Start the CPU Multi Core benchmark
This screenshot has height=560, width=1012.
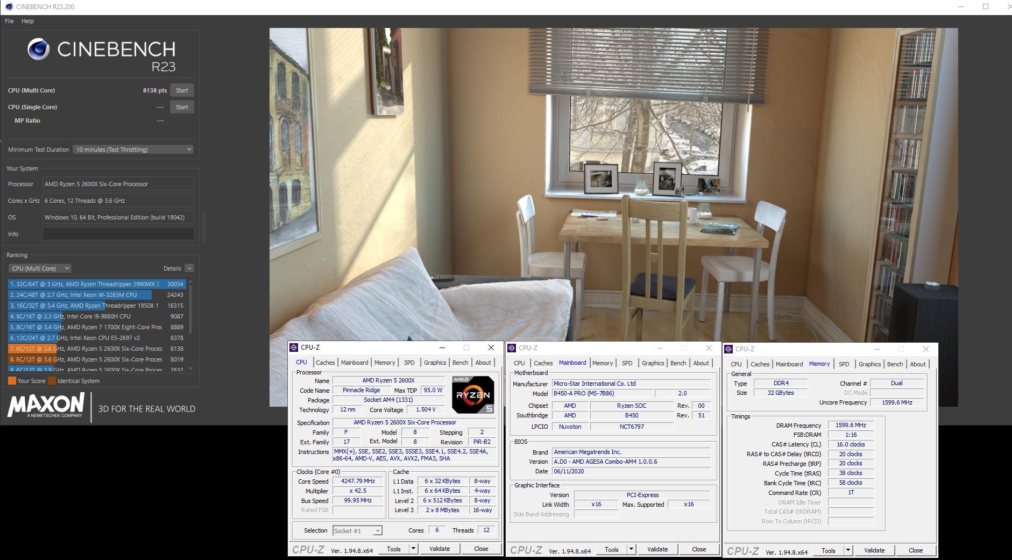pyautogui.click(x=182, y=90)
